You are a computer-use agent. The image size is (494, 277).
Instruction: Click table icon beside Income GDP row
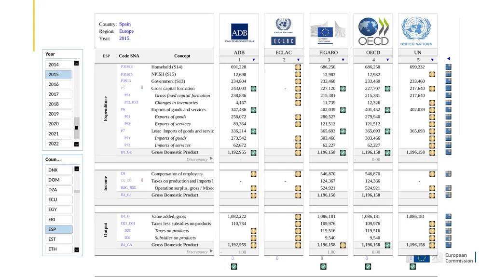(448, 195)
